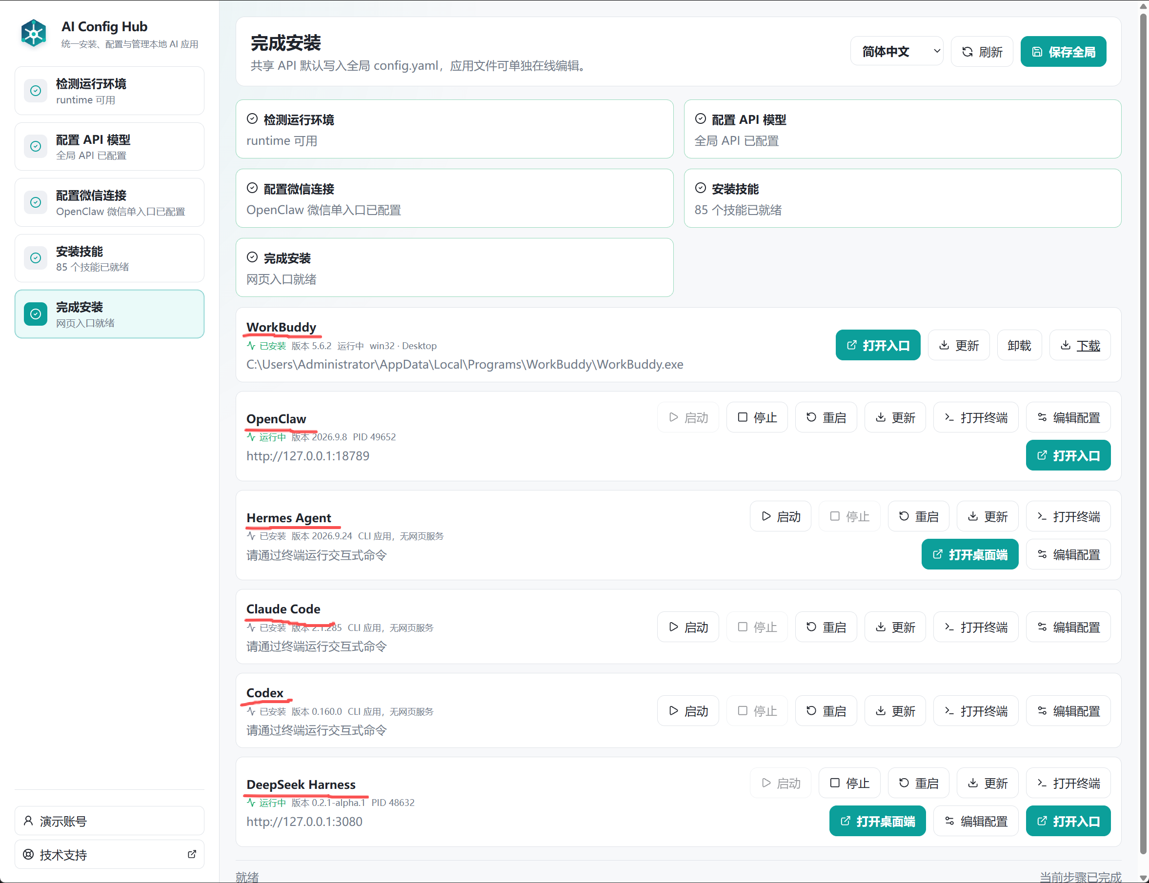Edit OpenClaw configuration via 编辑配置
Viewport: 1149px width, 883px height.
click(x=1068, y=417)
